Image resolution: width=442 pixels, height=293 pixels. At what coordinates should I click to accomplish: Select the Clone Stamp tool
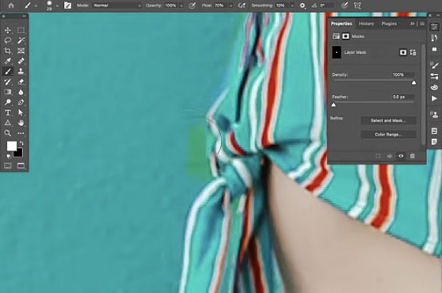pyautogui.click(x=21, y=71)
